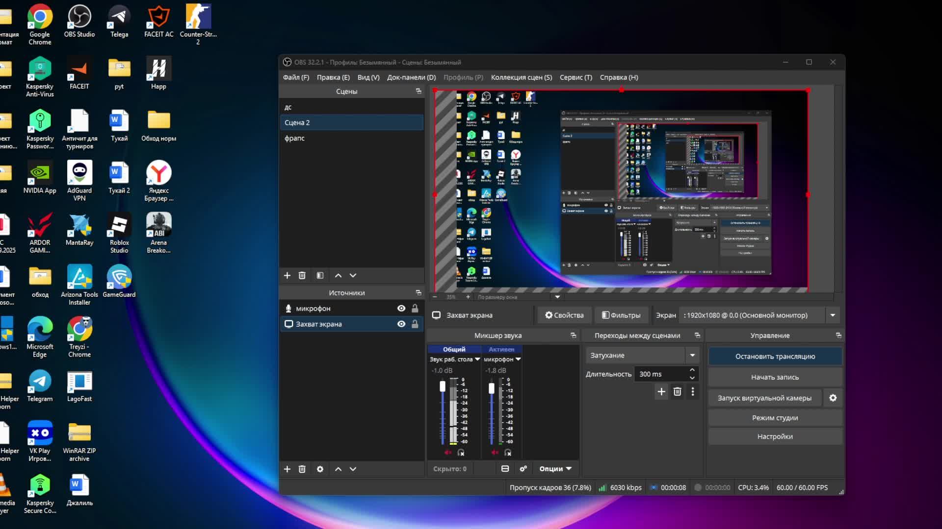Open source properties gear in the Sources toolbar
Viewport: 942px width, 529px height.
pos(320,469)
